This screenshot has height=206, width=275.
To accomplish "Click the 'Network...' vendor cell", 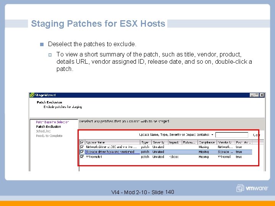I will (x=225, y=147).
